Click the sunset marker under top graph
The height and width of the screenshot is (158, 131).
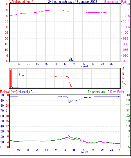[x=84, y=66]
